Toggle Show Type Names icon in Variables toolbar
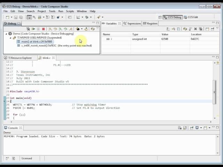223x167 pixels. click(x=168, y=29)
